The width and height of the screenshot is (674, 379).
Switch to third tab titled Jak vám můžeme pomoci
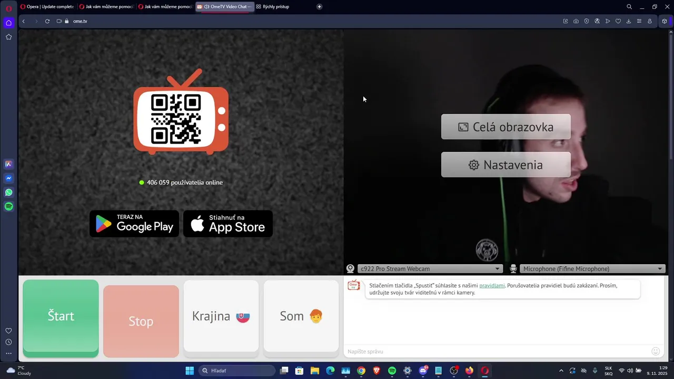[x=165, y=7]
